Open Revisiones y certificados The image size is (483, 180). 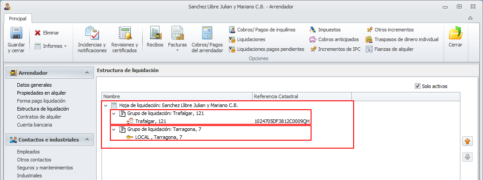[x=125, y=40]
